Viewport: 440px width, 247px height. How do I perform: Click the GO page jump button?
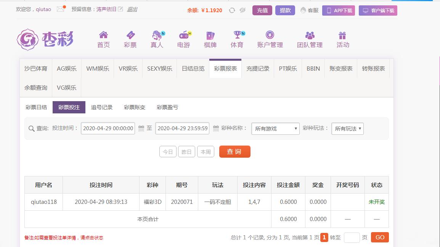point(380,237)
